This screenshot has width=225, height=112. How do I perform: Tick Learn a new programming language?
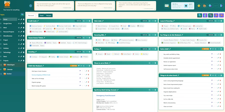tap(162, 81)
